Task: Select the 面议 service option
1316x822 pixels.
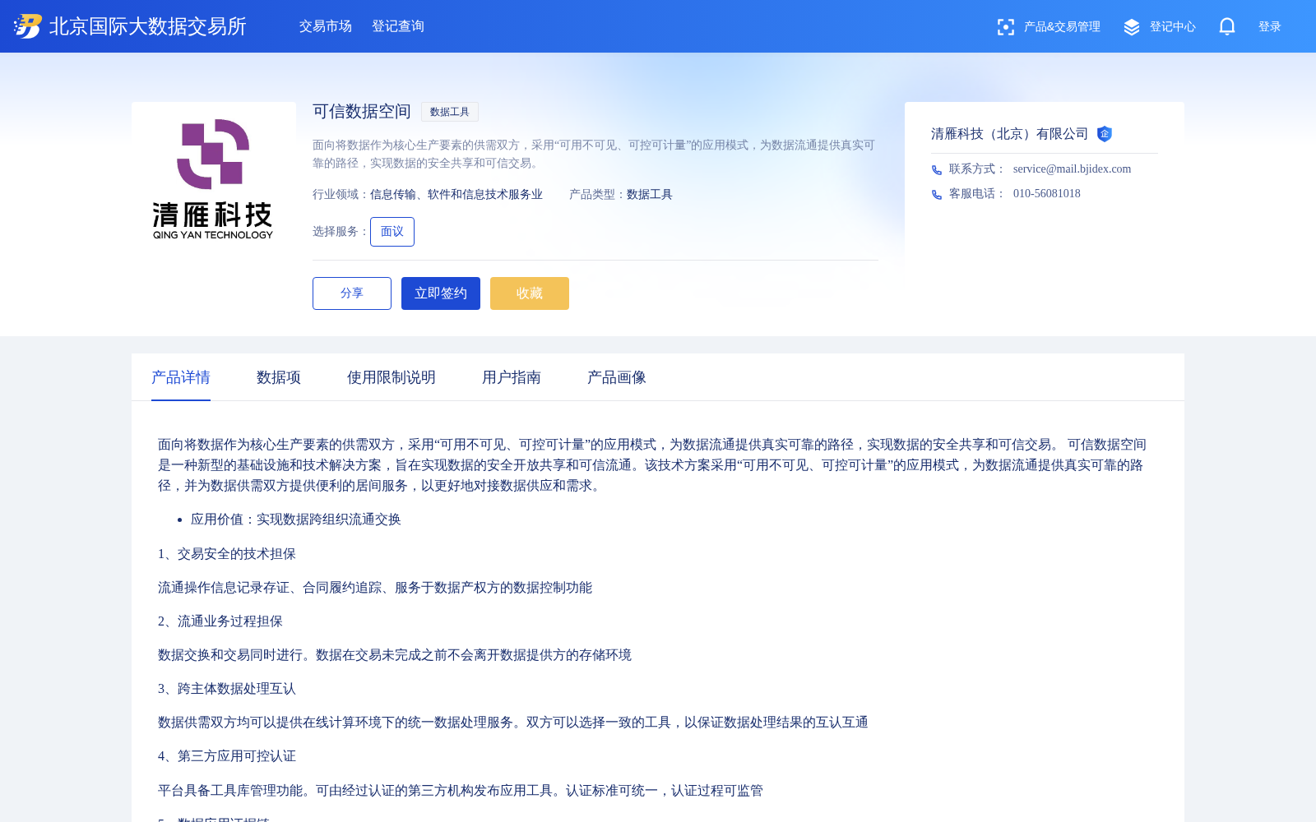Action: [392, 232]
